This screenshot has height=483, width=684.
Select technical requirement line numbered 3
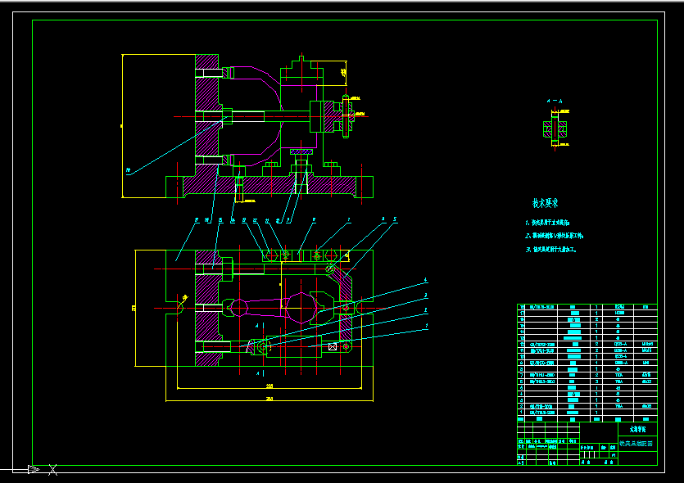coord(551,250)
